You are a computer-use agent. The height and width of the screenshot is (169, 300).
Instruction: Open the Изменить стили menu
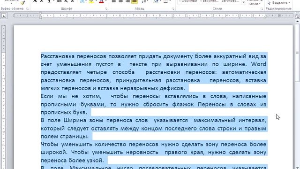tap(255, 2)
